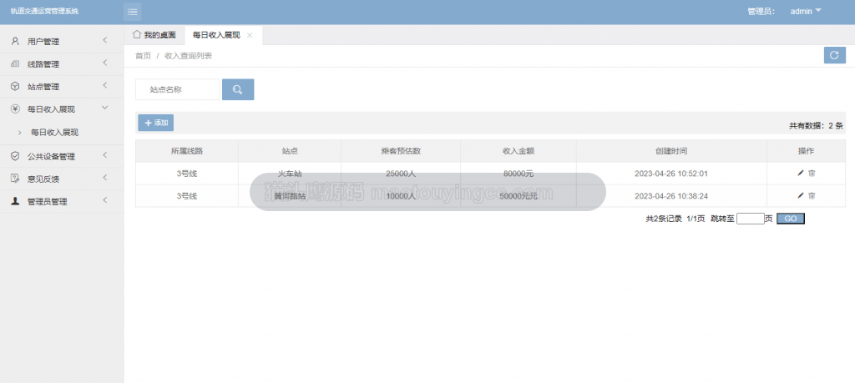This screenshot has width=855, height=383.
Task: Click the 用户管理 person icon
Action: tap(15, 41)
